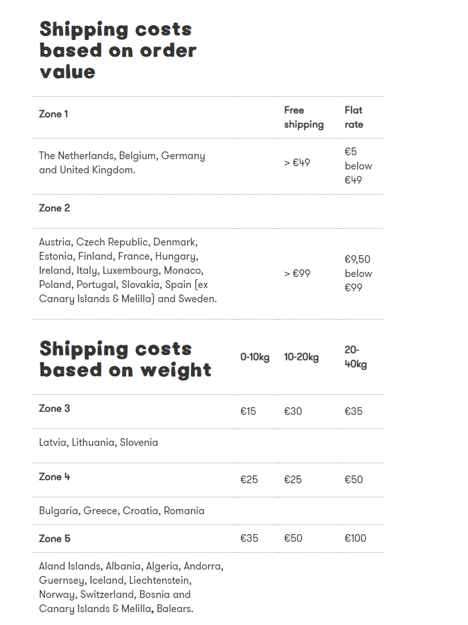The height and width of the screenshot is (625, 468).
Task: Click the 10-20kg column header
Action: click(x=301, y=357)
